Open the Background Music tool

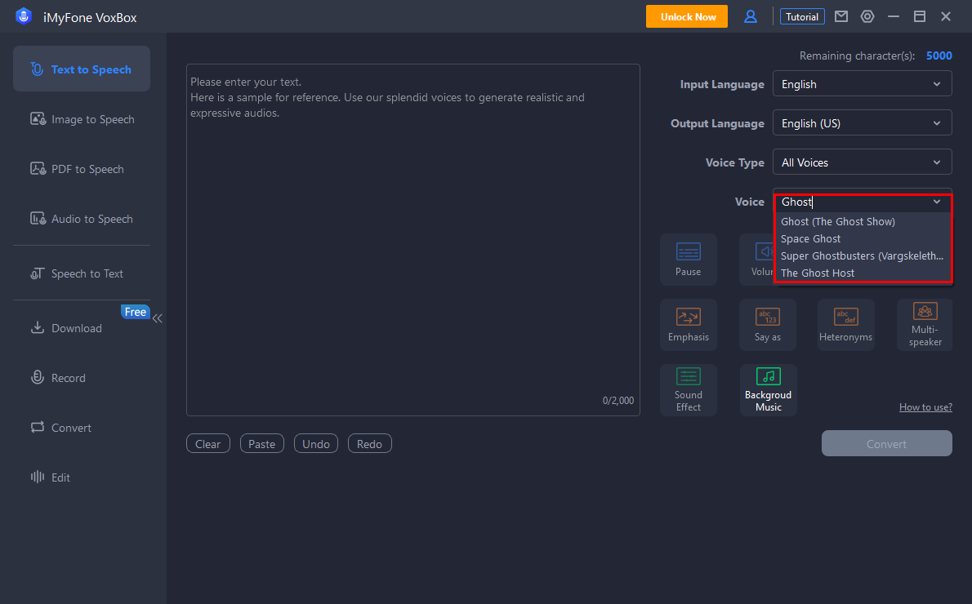[768, 389]
